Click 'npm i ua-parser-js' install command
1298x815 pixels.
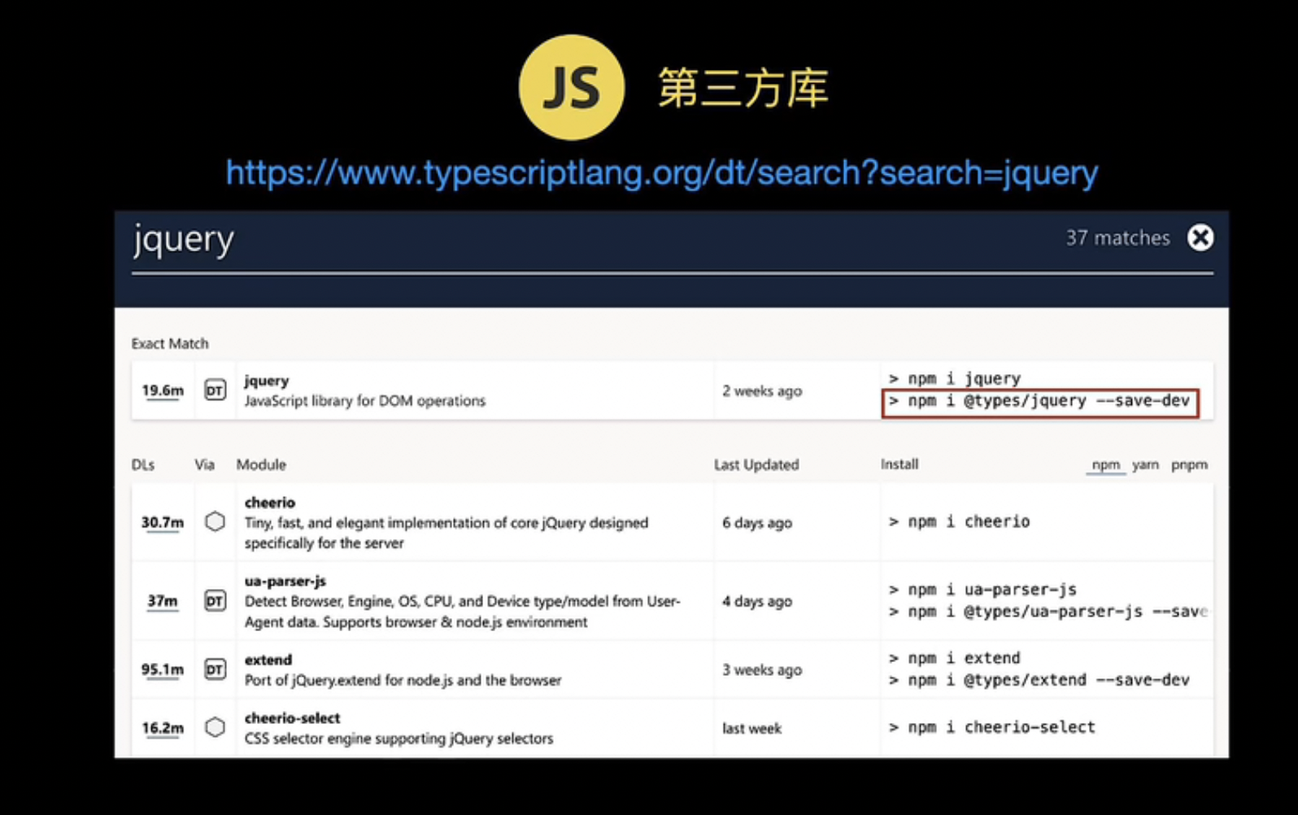[982, 589]
